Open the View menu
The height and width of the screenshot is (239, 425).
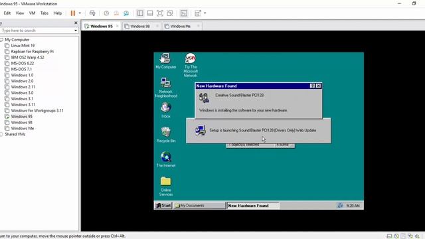(x=20, y=13)
